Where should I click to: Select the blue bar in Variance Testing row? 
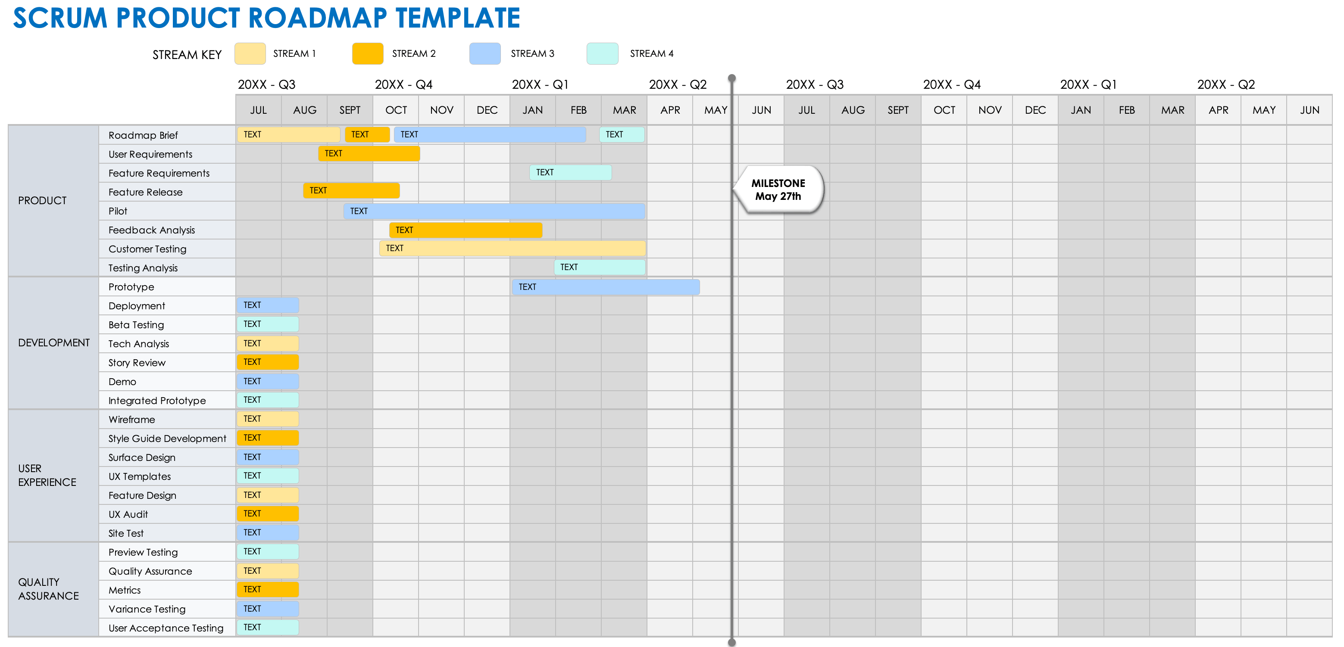pos(268,608)
